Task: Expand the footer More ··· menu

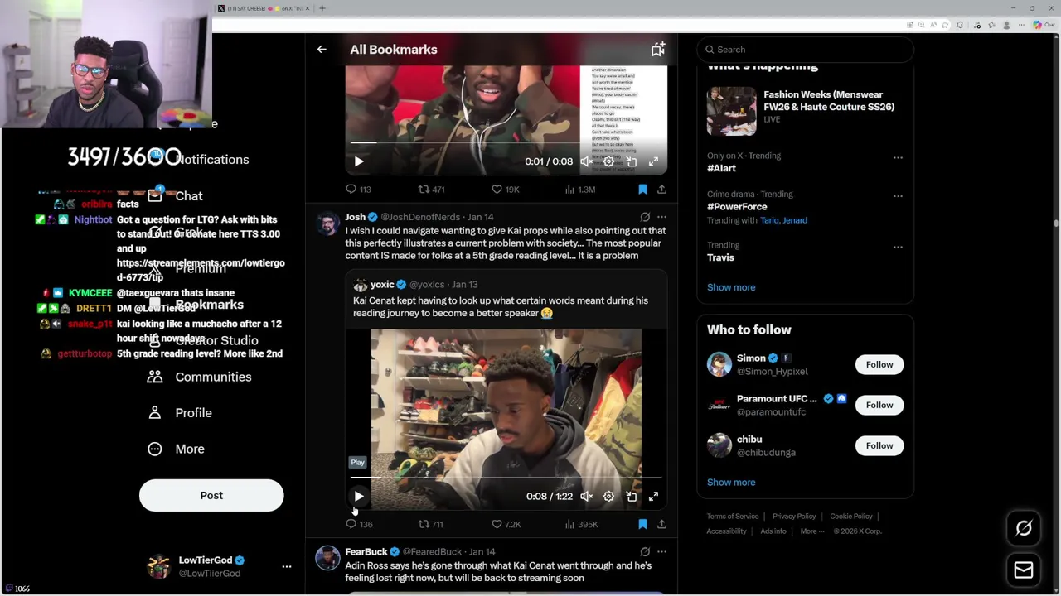Action: [812, 531]
